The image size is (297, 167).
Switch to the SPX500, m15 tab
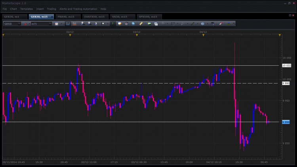coord(149,17)
